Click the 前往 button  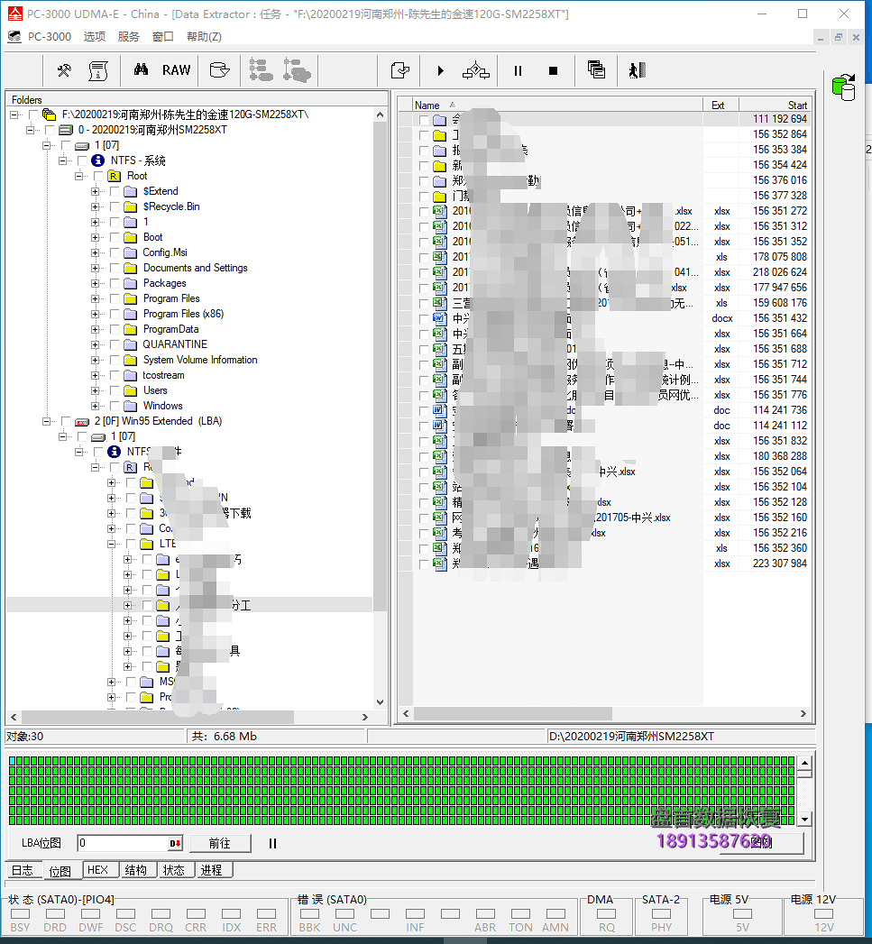point(220,843)
